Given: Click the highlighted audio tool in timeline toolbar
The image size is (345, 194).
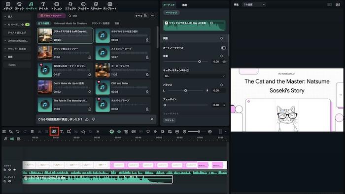Looking at the screenshot, I should click(x=54, y=132).
